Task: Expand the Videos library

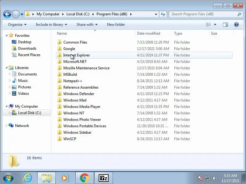Action: [x=10, y=94]
